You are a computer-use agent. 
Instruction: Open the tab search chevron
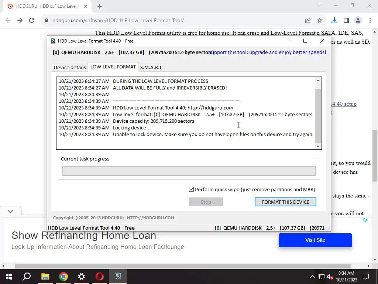click(319, 5)
